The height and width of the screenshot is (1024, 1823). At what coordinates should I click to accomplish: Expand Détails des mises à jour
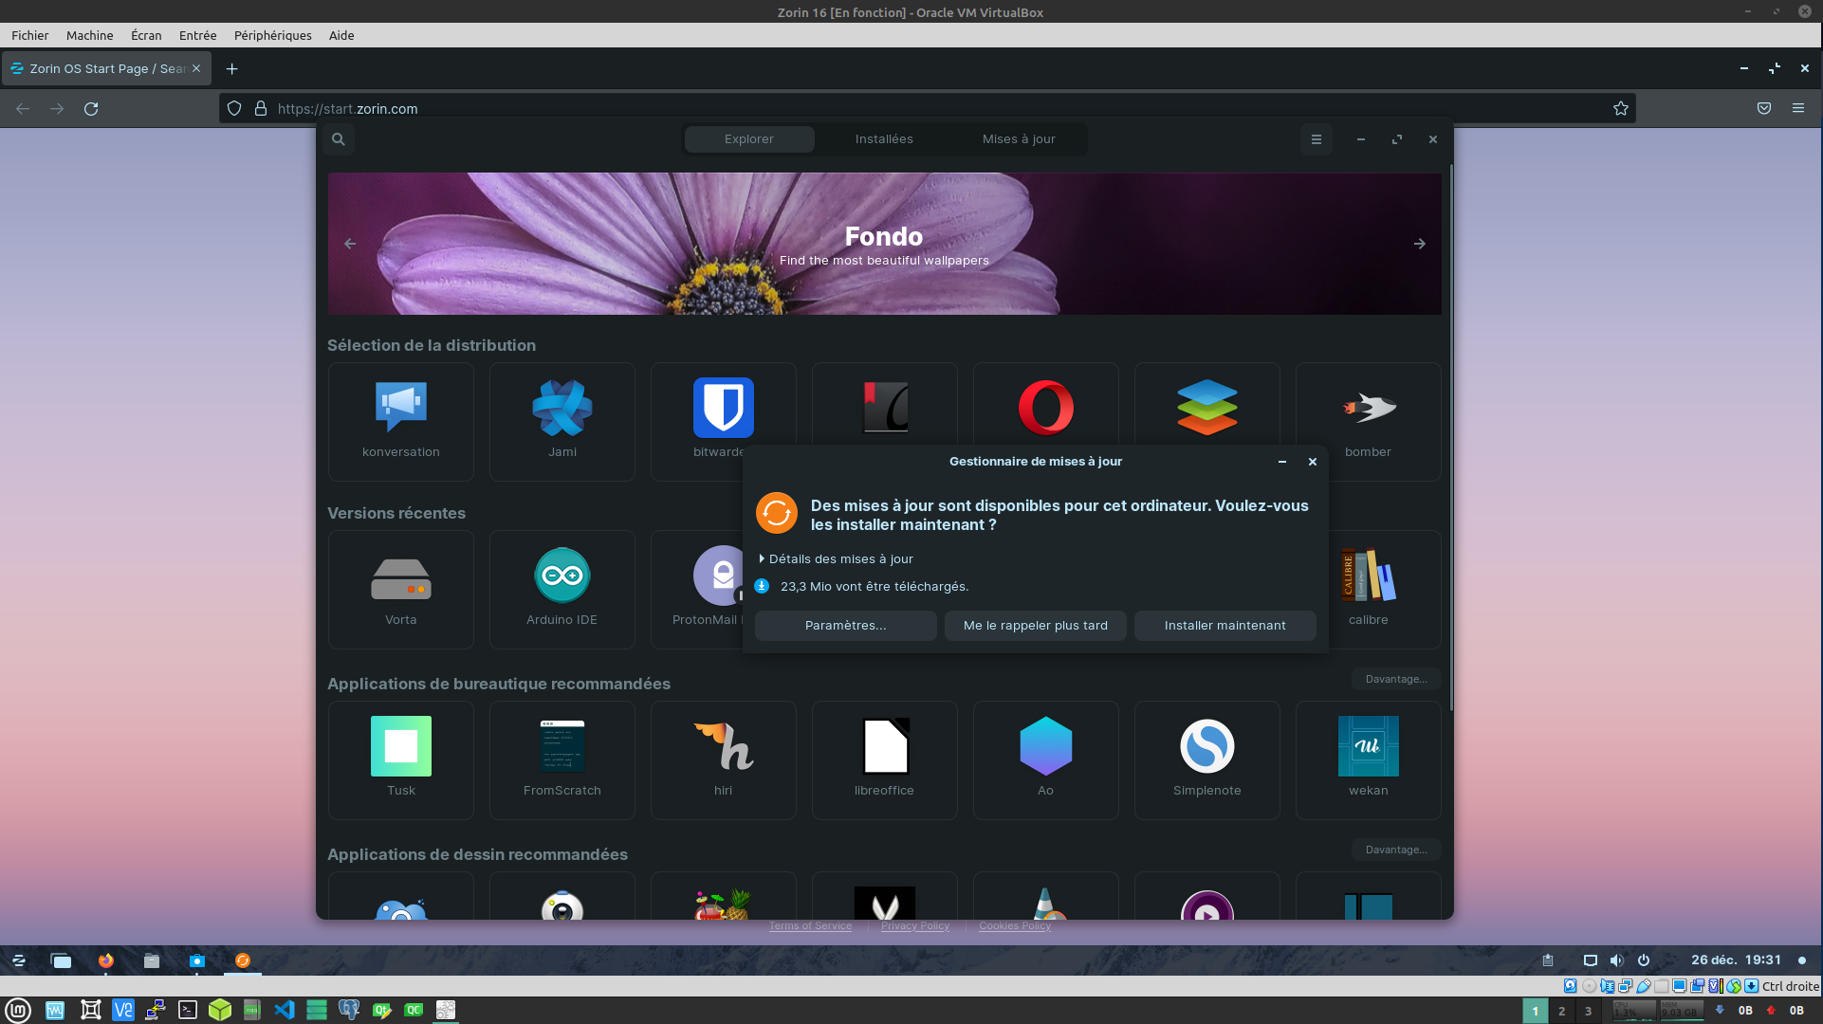[837, 559]
